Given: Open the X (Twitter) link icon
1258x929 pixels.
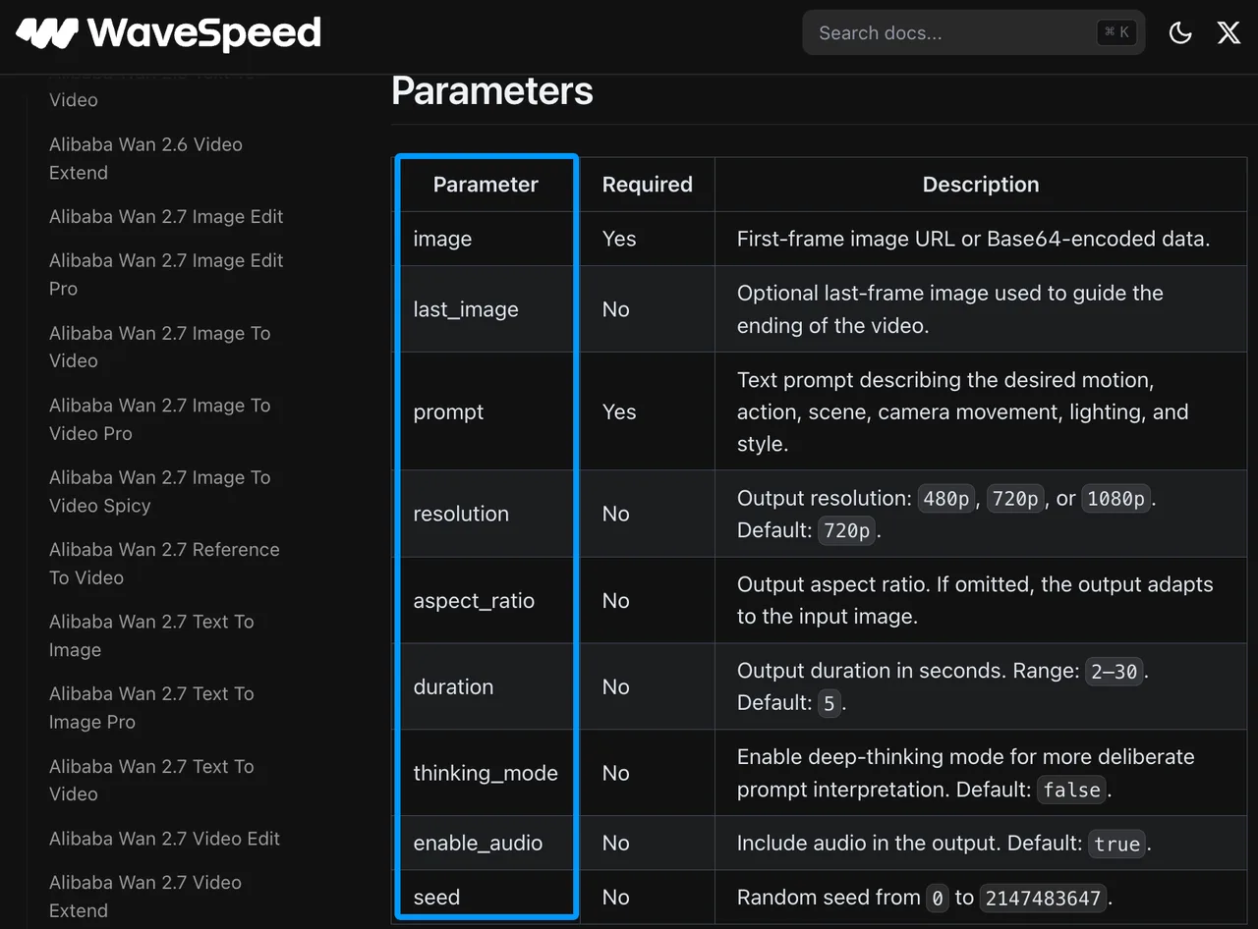Looking at the screenshot, I should click(x=1229, y=33).
